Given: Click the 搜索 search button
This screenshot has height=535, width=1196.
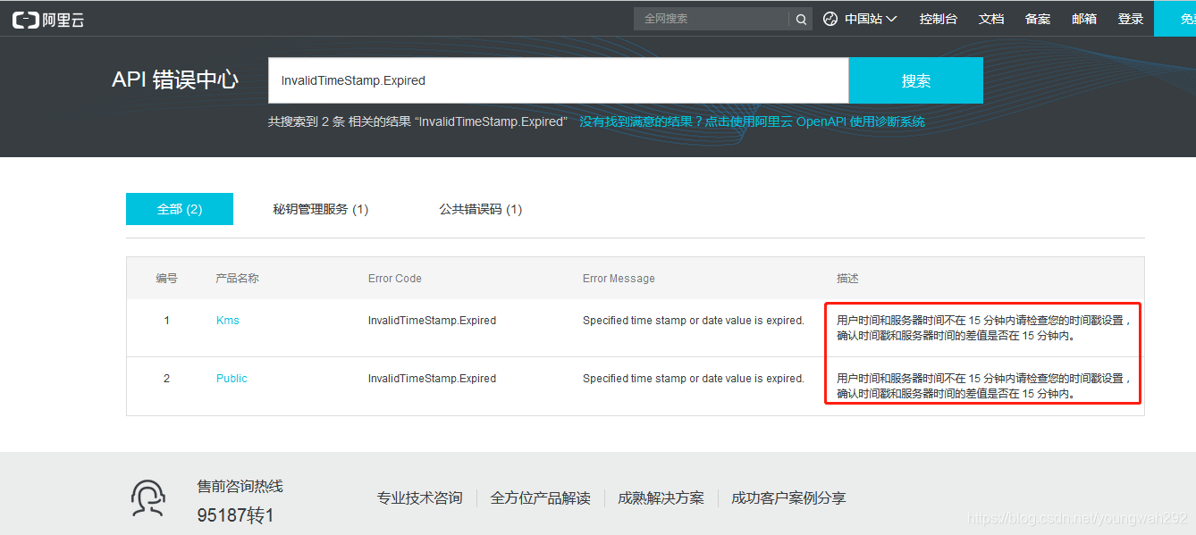Looking at the screenshot, I should pyautogui.click(x=915, y=79).
